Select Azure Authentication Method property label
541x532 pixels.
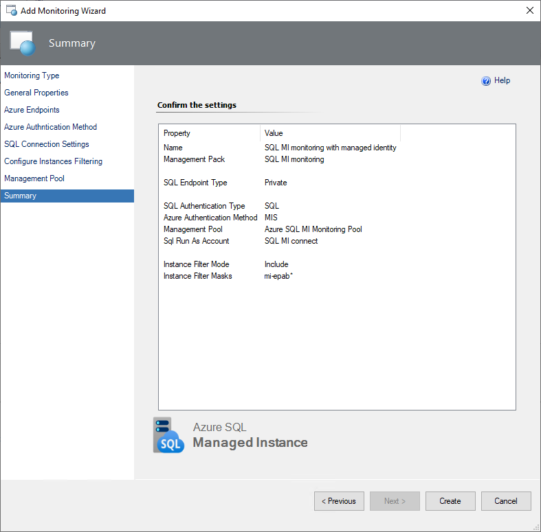tap(210, 218)
